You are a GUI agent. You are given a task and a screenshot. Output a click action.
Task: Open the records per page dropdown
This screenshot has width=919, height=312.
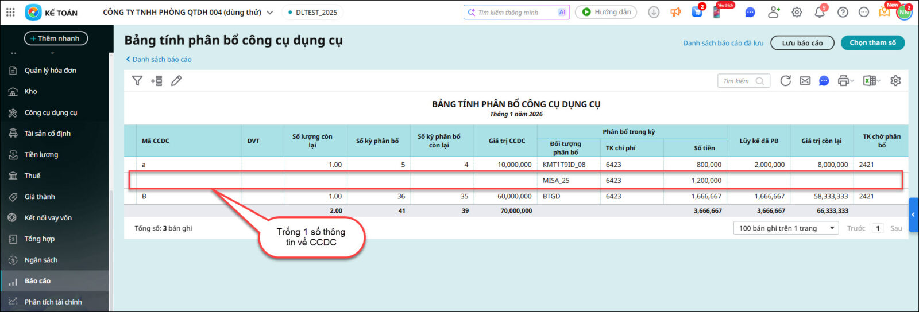[x=785, y=228]
